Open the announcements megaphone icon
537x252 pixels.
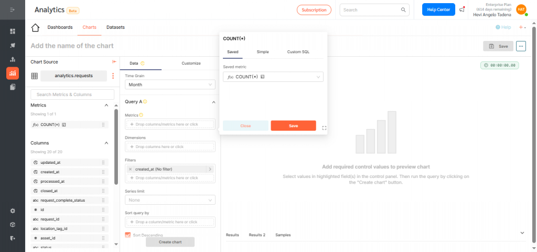click(x=461, y=9)
